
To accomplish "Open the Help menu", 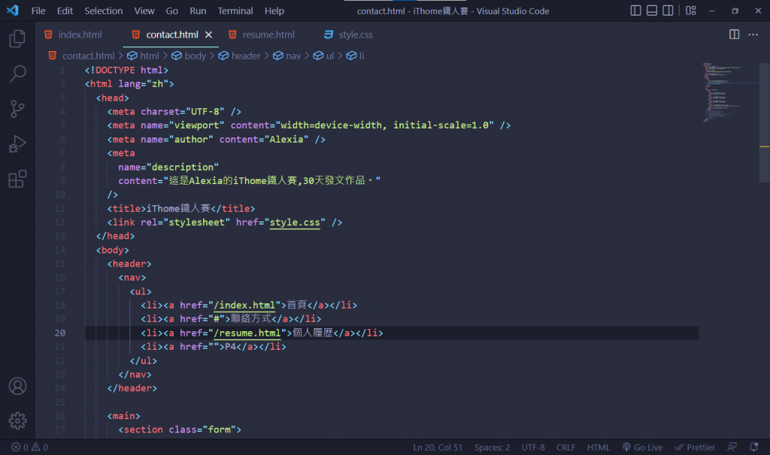I will click(274, 11).
